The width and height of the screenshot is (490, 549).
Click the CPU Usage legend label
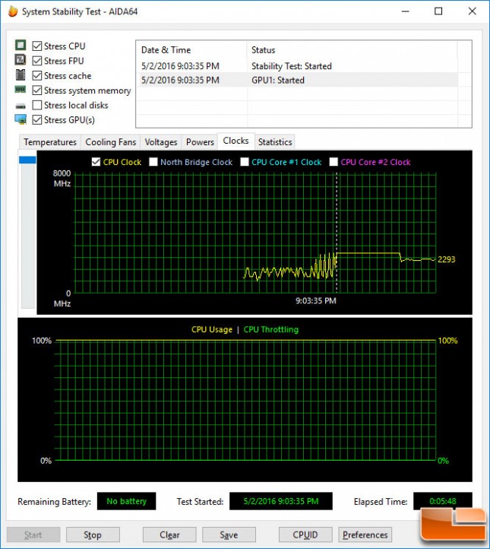pyautogui.click(x=212, y=329)
